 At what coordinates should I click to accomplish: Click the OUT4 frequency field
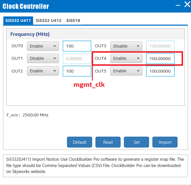(160, 59)
